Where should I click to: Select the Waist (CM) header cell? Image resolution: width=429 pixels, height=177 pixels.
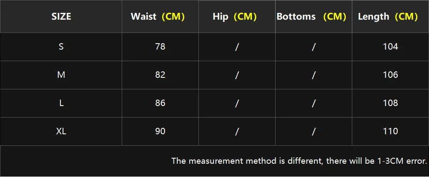coord(158,17)
